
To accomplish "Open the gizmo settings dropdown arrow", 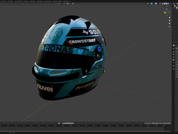I will pyautogui.click(x=154, y=4).
